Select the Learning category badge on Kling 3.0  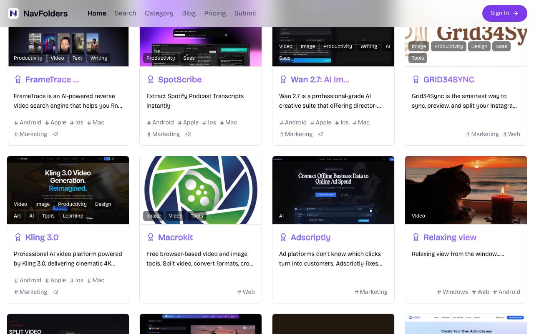tap(73, 216)
